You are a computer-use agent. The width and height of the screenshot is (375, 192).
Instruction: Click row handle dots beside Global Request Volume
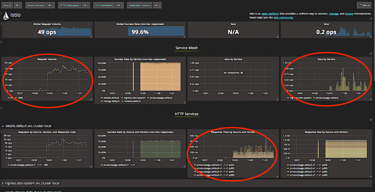(x=1, y=24)
